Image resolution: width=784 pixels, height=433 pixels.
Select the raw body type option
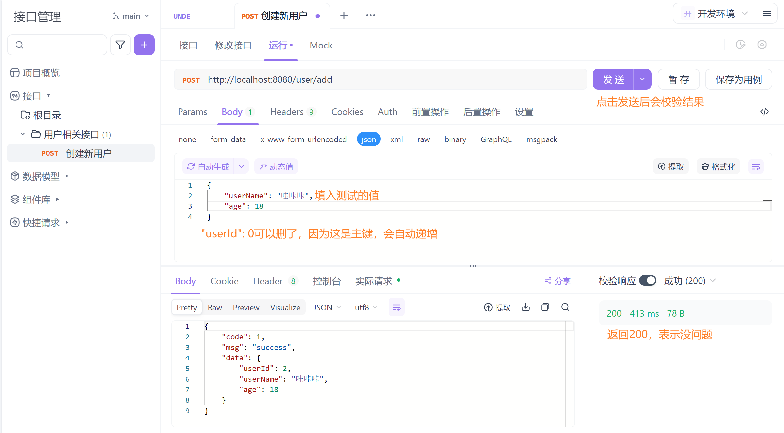click(423, 139)
